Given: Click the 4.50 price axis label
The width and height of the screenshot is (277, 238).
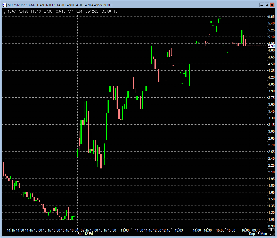Looking at the screenshot, I should click(271, 64).
